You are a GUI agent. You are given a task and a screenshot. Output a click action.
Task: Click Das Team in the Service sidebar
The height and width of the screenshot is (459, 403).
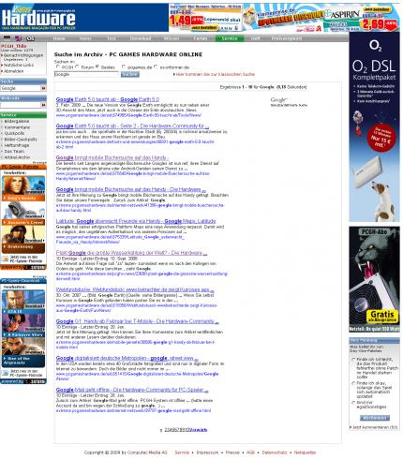[x=14, y=152]
